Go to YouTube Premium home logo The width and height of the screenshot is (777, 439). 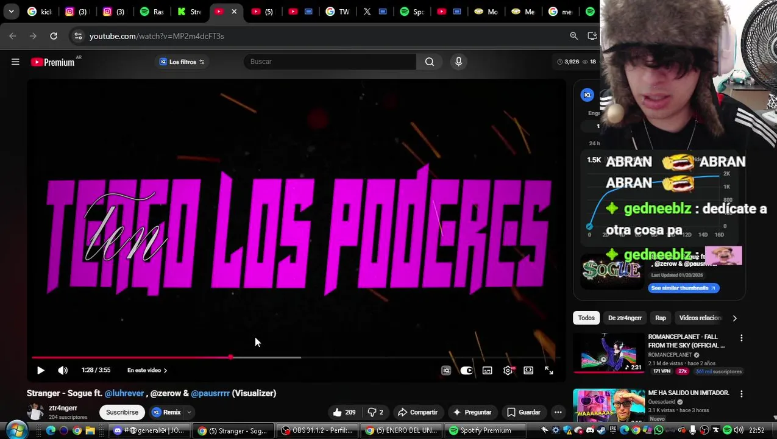[x=52, y=62]
